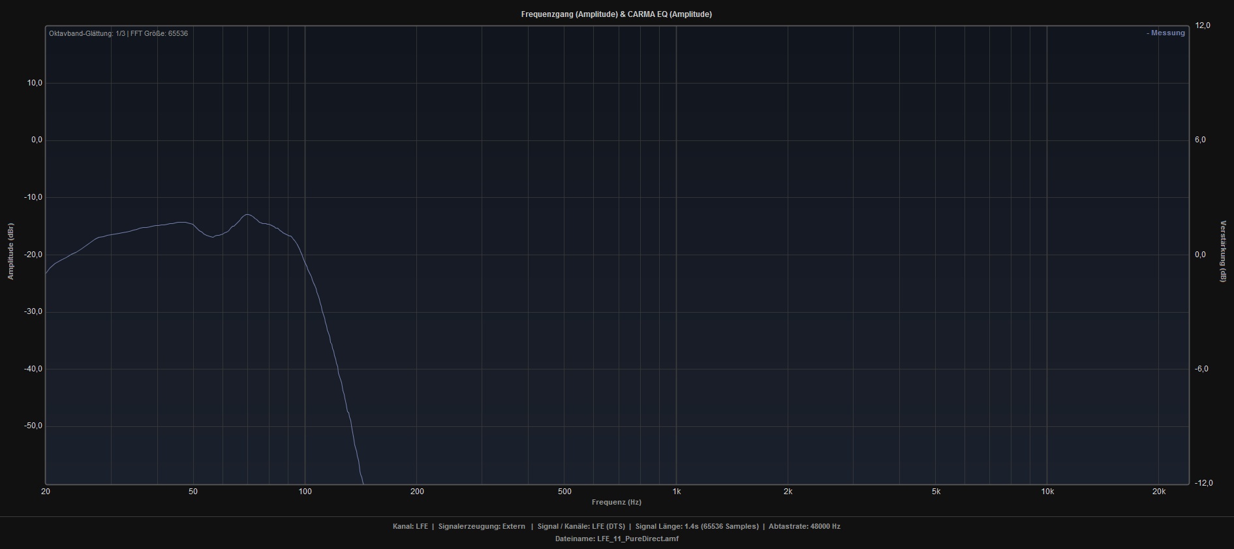
Task: Click the Signalerzeugung: Extern footer text
Action: (482, 526)
